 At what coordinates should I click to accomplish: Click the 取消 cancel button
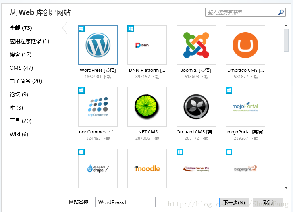pos(268,202)
